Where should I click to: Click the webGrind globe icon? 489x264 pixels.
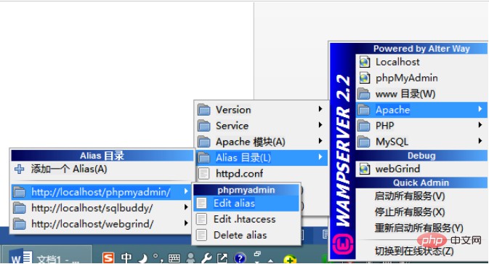(x=364, y=169)
